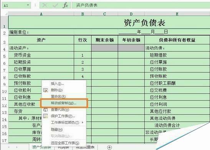
Task: Select column C header
Action: click(104, 14)
